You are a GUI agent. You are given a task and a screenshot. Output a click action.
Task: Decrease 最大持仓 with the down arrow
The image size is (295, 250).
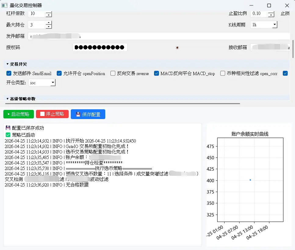[x=49, y=27]
